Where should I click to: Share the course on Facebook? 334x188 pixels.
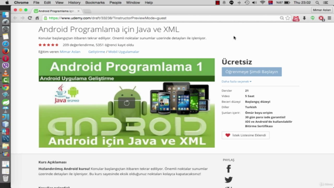tap(229, 169)
